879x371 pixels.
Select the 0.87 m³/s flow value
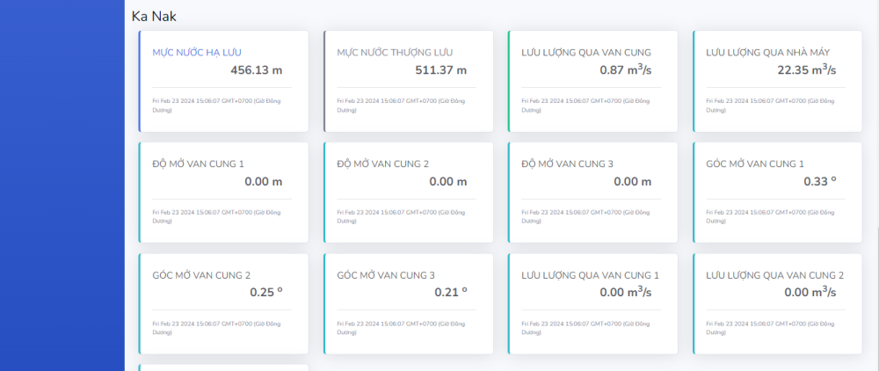625,69
